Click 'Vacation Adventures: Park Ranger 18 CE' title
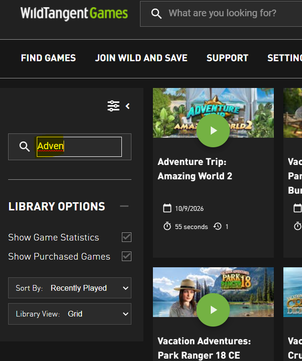This screenshot has height=361, width=302. click(204, 348)
